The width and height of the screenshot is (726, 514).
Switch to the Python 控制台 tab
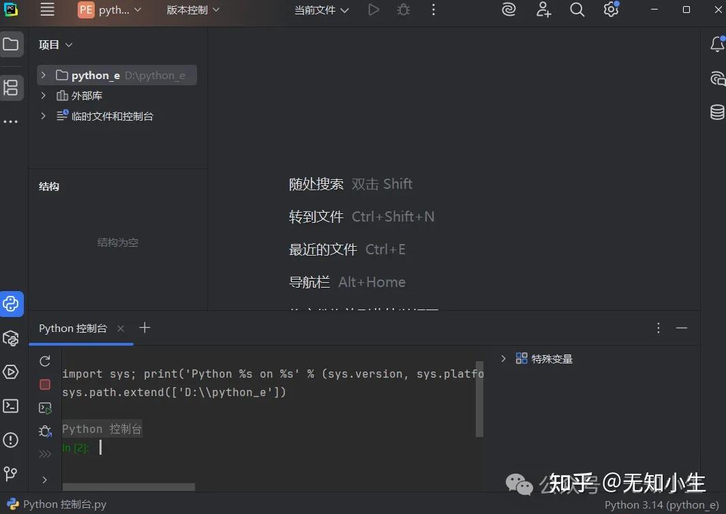point(72,328)
